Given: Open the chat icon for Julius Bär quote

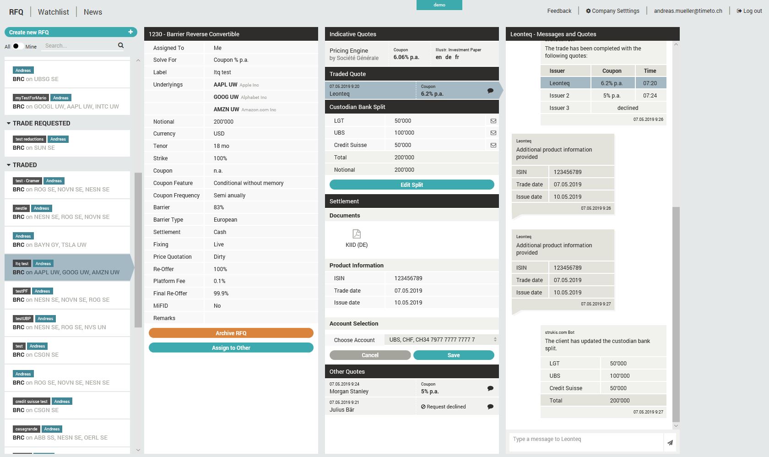Looking at the screenshot, I should coord(490,407).
